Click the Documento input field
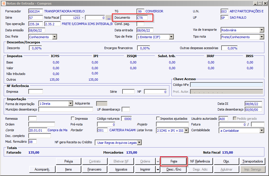 point(142,18)
